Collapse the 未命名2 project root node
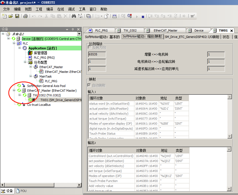This screenshot has width=238, height=195. pos(3,34)
